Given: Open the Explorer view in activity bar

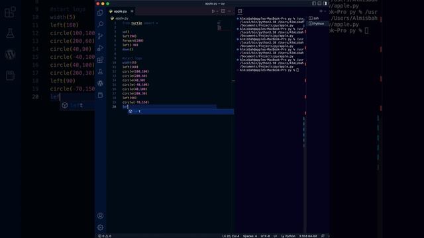Looking at the screenshot, I should coord(100,13).
